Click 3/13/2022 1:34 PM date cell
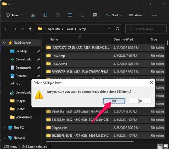Screen dimensions: 169x149 click(x=126, y=48)
